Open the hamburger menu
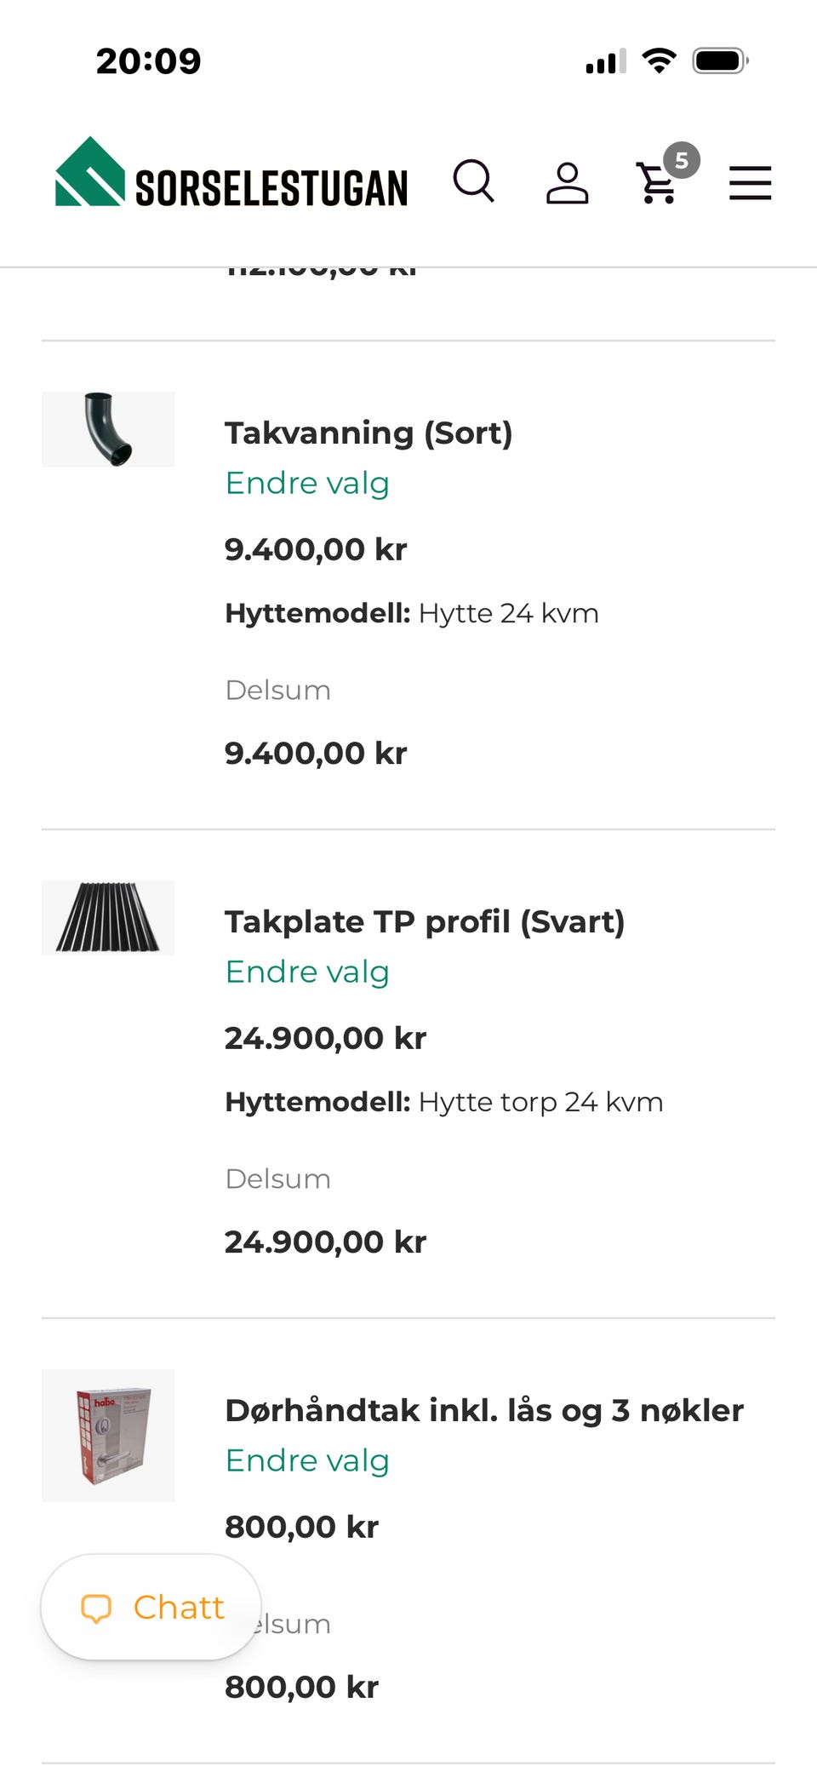Image resolution: width=817 pixels, height=1772 pixels. pos(750,183)
